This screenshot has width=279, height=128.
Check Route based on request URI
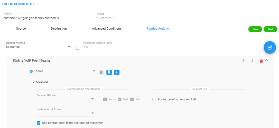pos(154,100)
